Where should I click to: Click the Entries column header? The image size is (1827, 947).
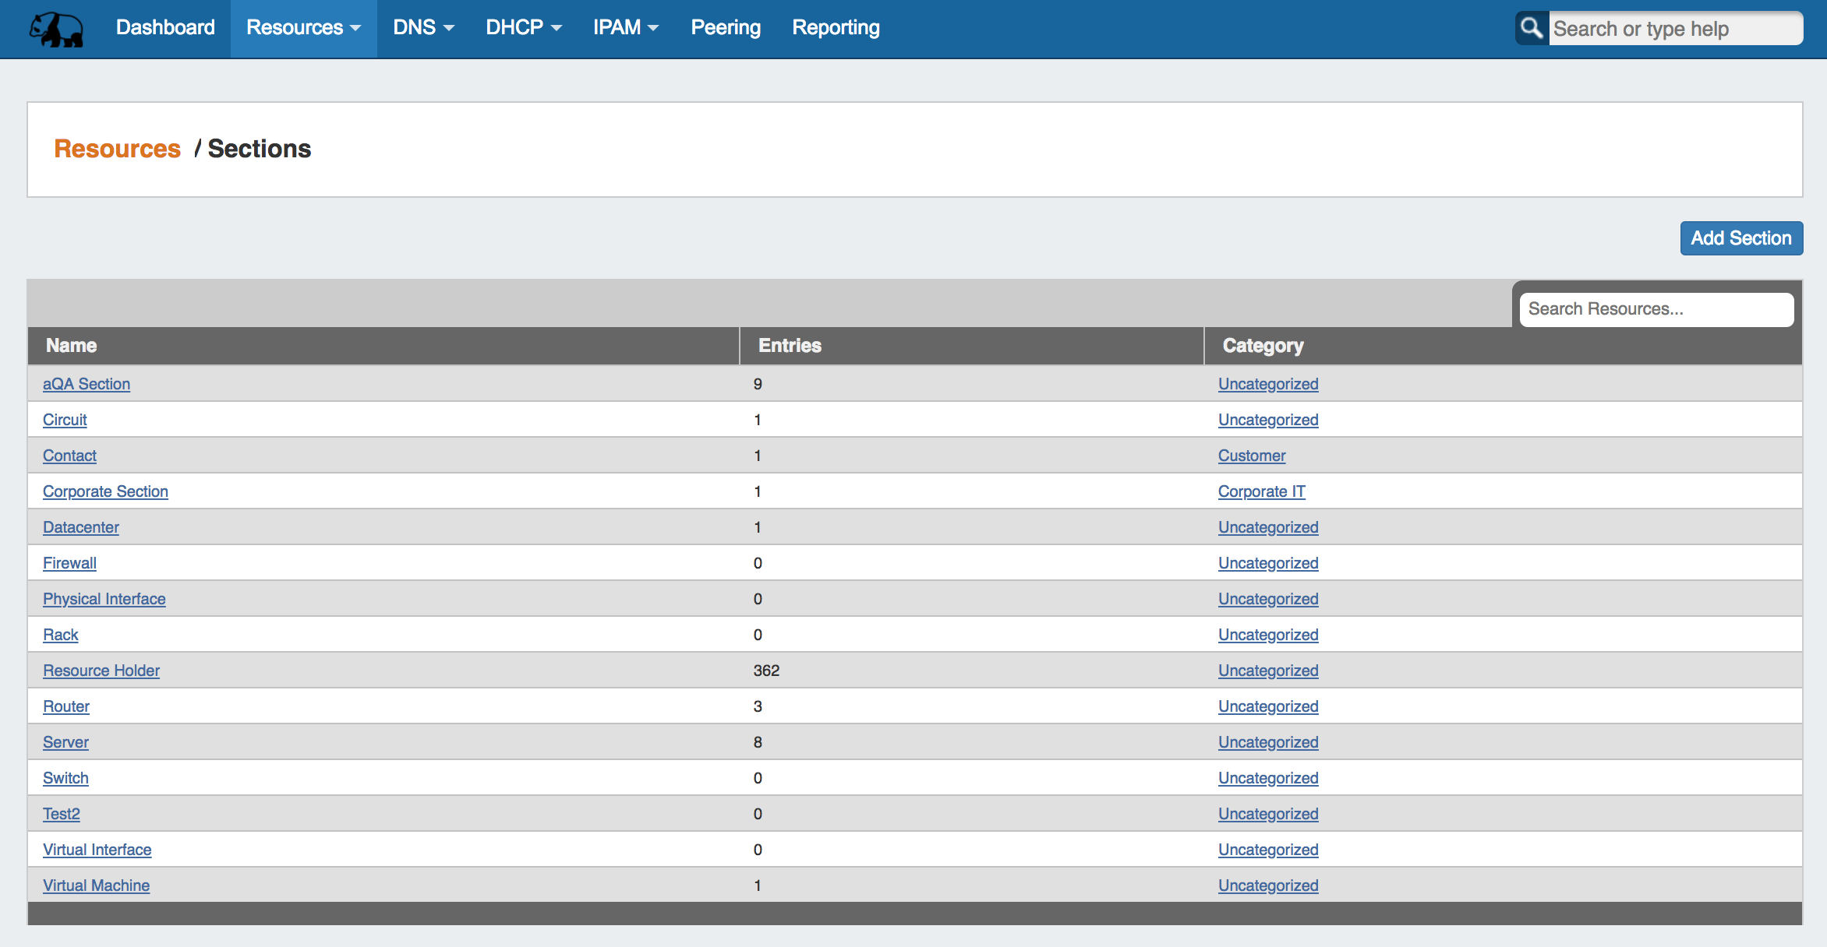click(x=790, y=346)
